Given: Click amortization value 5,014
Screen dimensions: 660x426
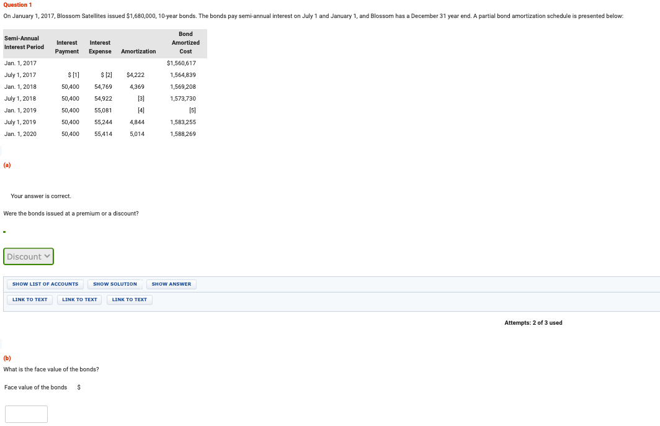Looking at the screenshot, I should [137, 134].
